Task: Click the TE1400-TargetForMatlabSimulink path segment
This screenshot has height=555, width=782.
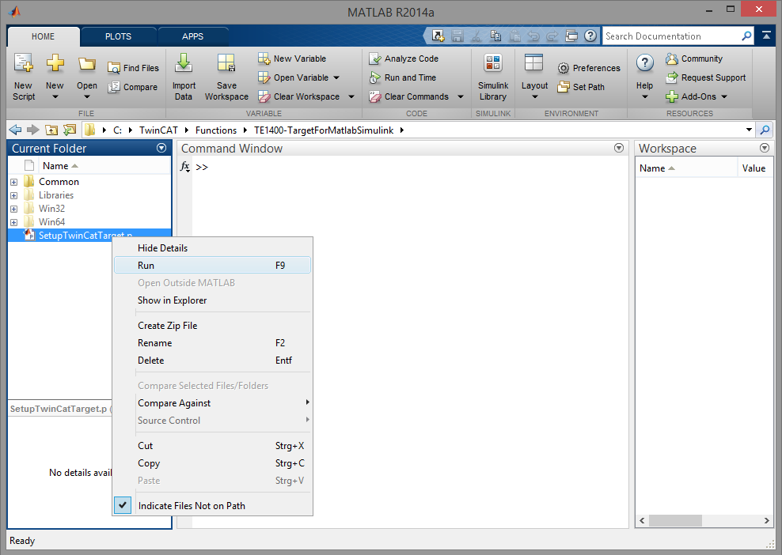Action: [x=324, y=130]
